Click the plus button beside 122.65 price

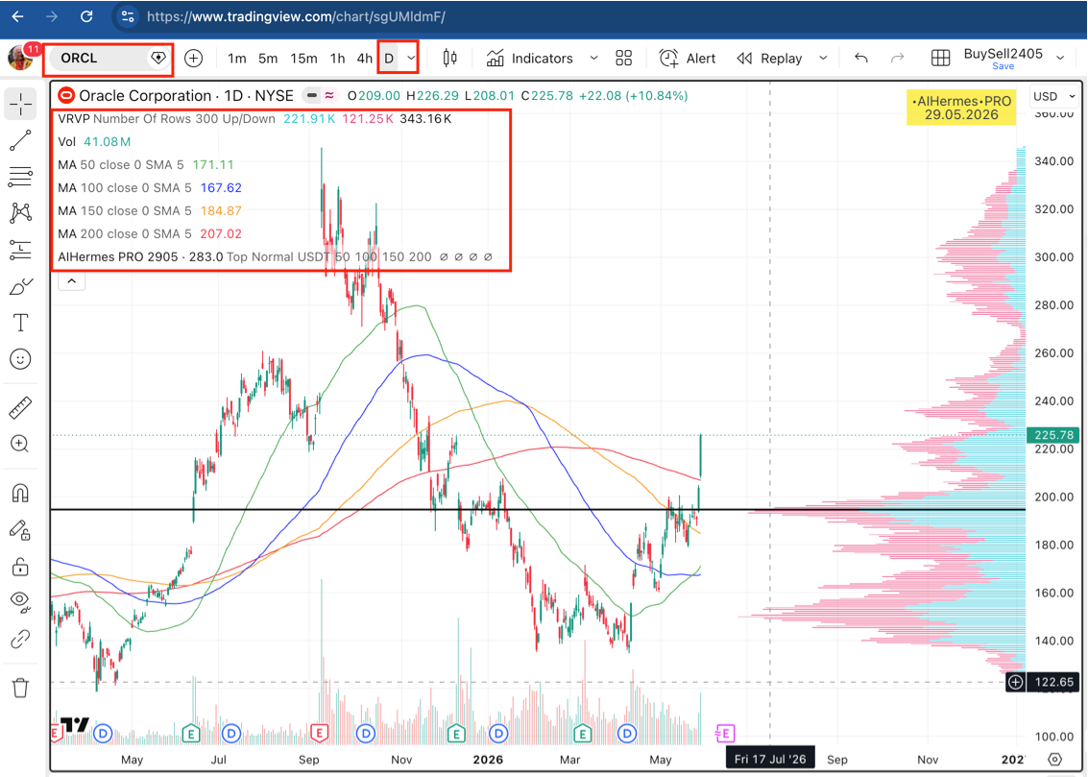tap(1015, 683)
